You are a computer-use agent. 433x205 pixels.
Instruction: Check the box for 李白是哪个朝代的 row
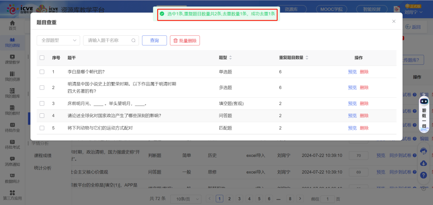(42, 72)
